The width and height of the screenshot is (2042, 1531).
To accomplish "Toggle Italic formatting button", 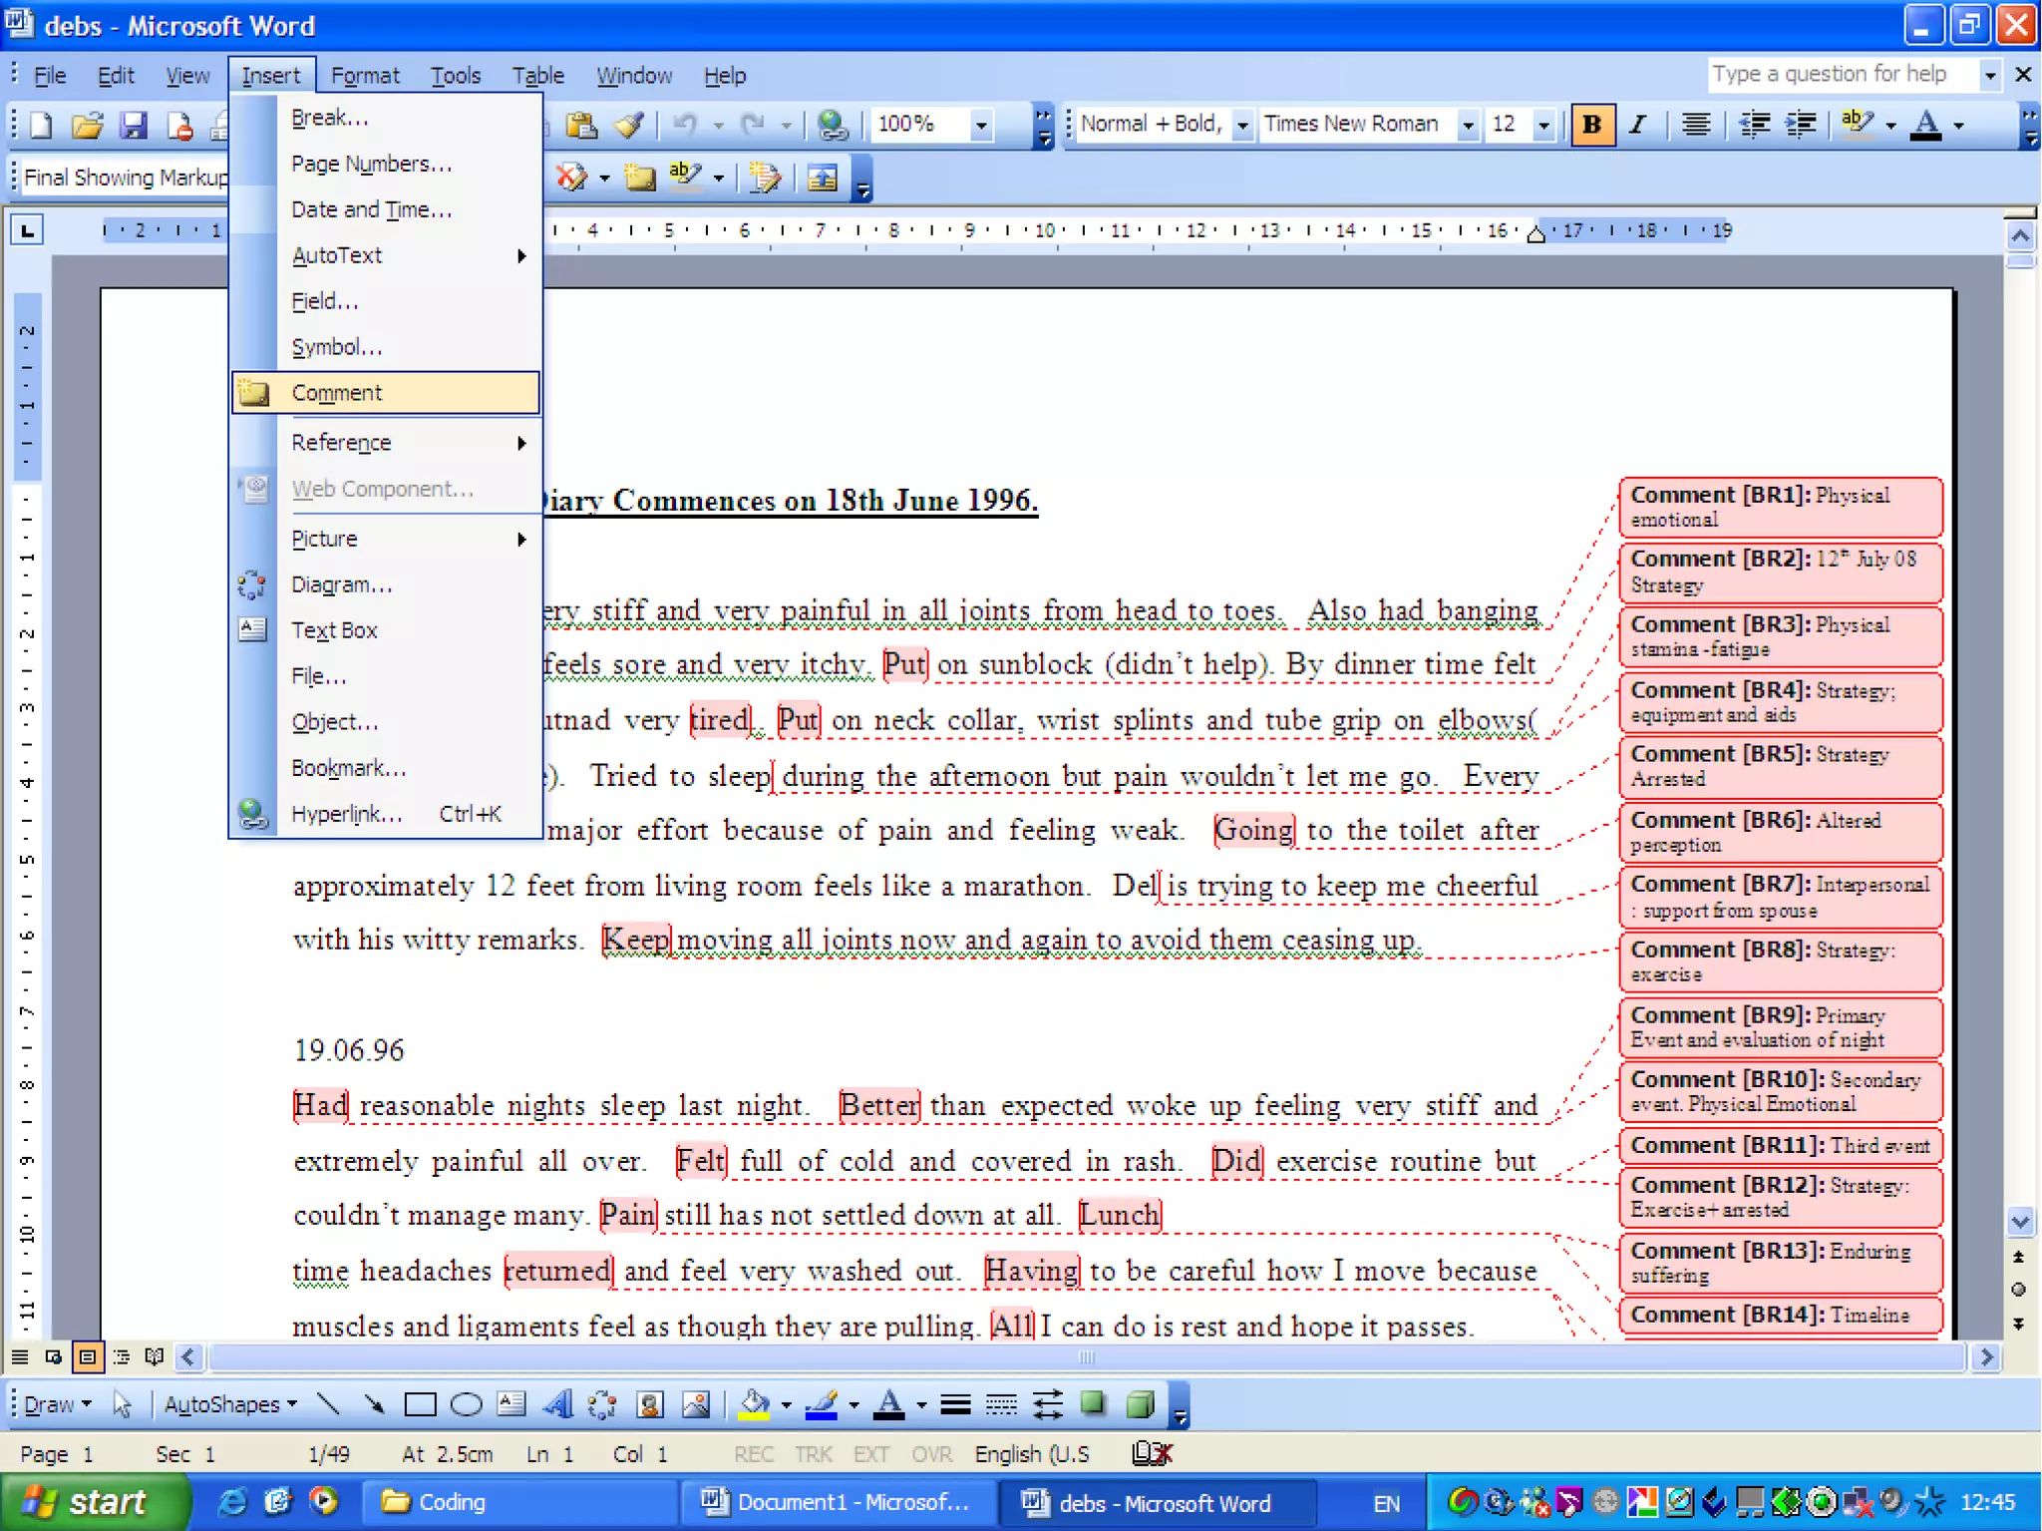I will (1637, 125).
